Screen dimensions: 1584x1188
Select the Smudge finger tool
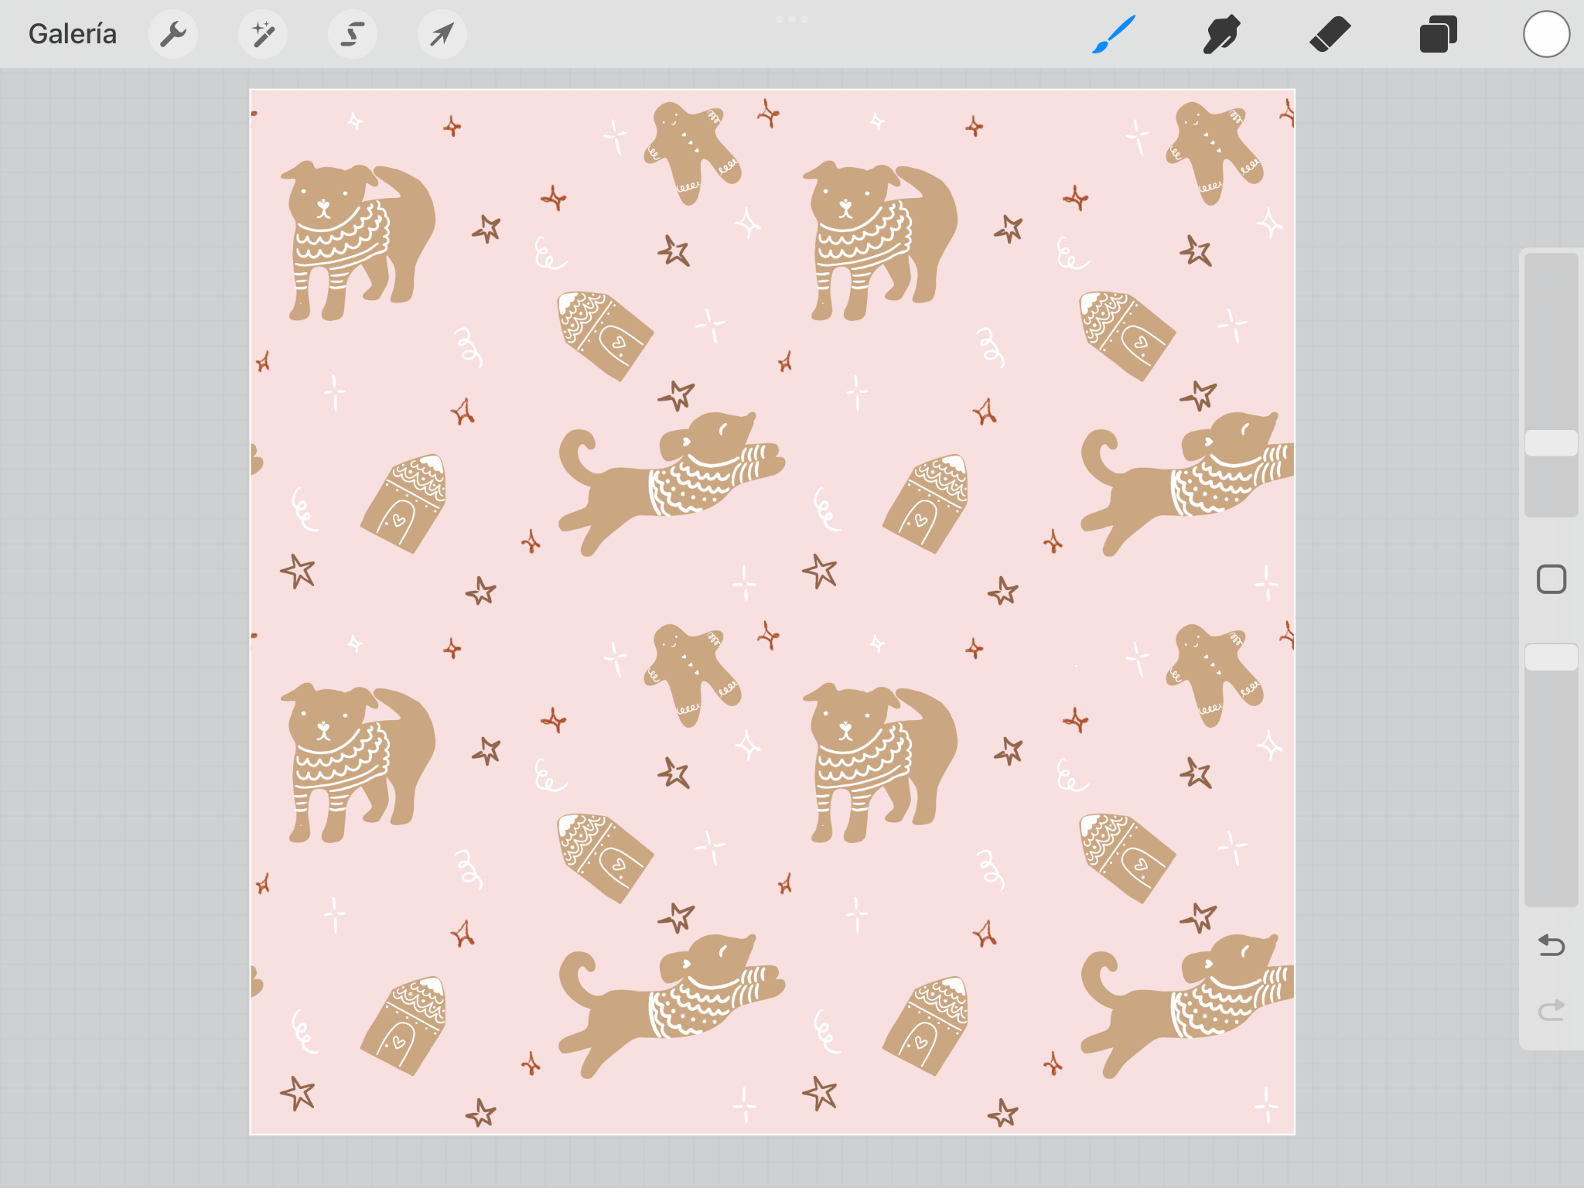tap(1222, 34)
